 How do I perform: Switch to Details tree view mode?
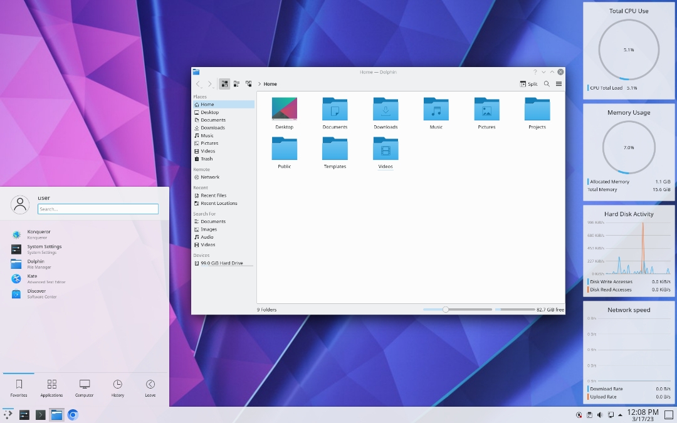click(249, 84)
